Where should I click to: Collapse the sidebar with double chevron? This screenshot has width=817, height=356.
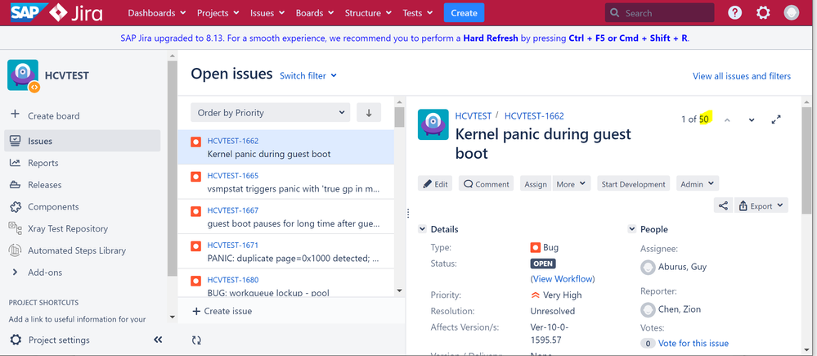[159, 340]
